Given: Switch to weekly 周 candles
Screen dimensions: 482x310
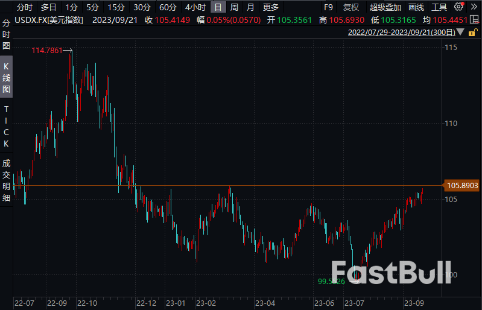Looking at the screenshot, I should pos(234,7).
